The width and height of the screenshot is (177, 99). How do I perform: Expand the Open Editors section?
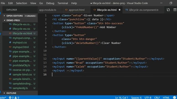pyautogui.click(x=20, y=16)
